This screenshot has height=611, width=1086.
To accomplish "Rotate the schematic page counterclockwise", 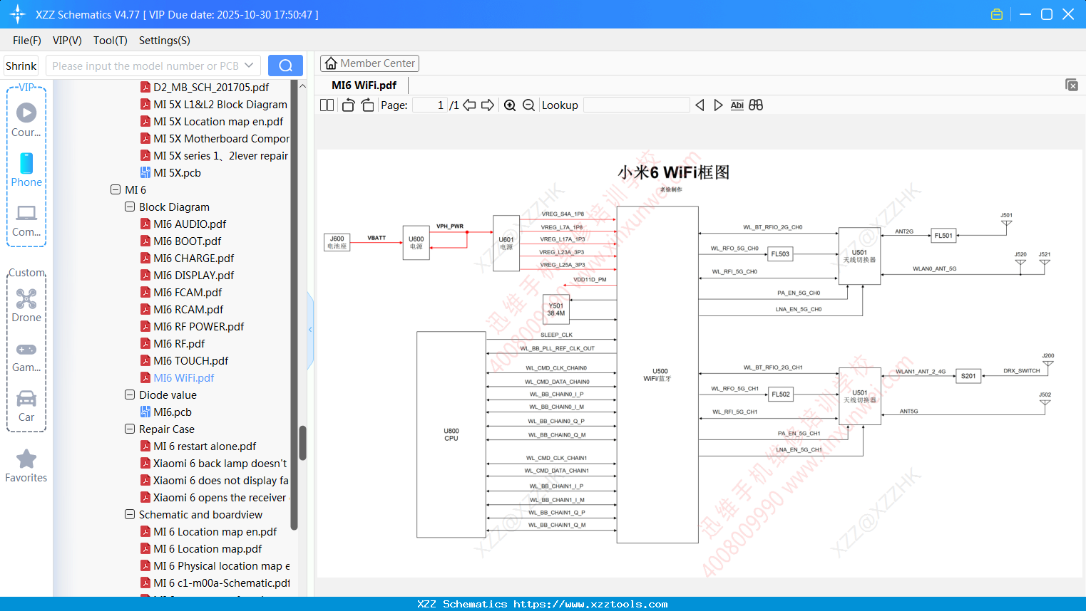I will pos(348,105).
